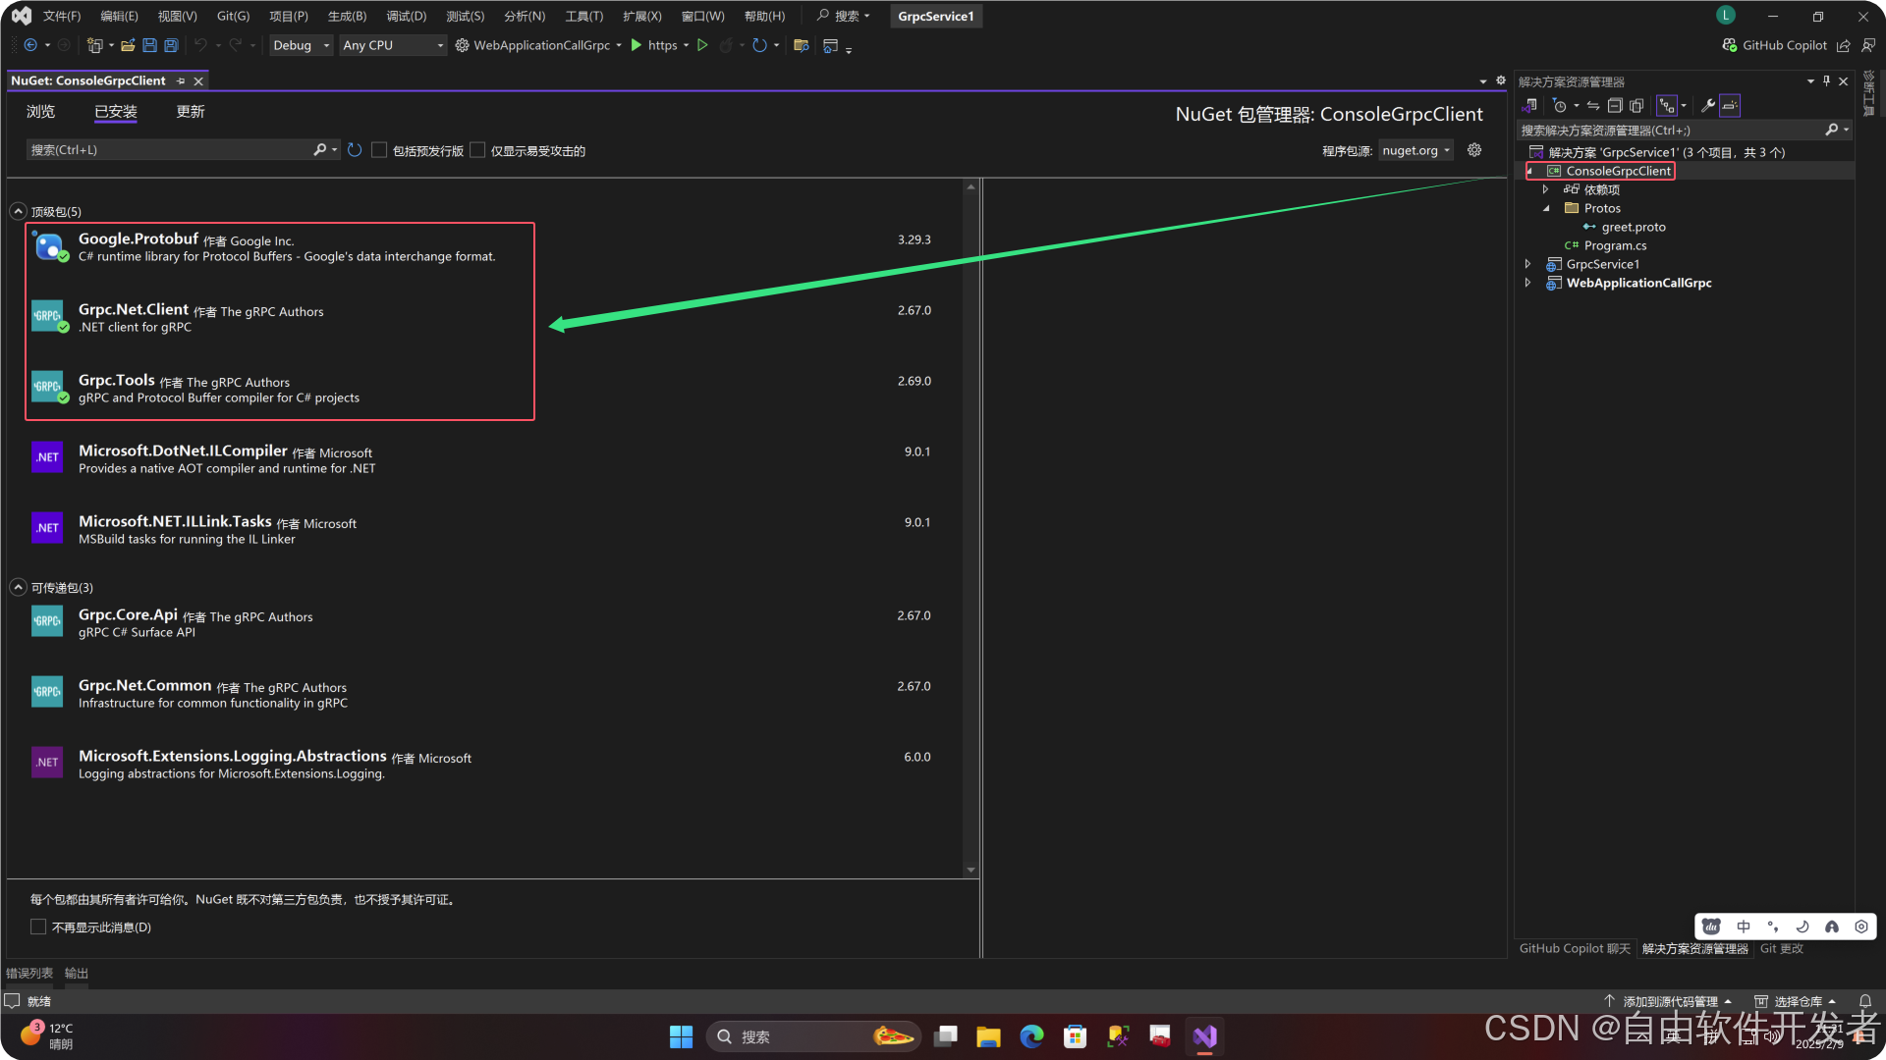Screen dimensions: 1886x1060
Task: Check the don't show this message again box
Action: tap(38, 927)
